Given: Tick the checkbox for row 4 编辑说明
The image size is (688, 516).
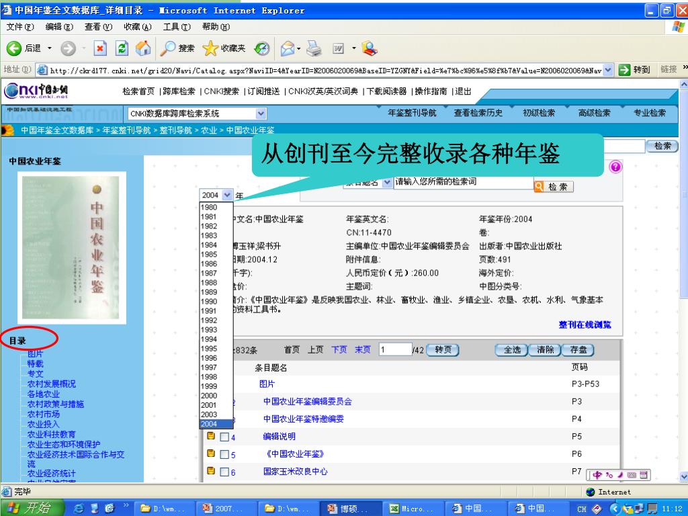Looking at the screenshot, I should pyautogui.click(x=224, y=437).
